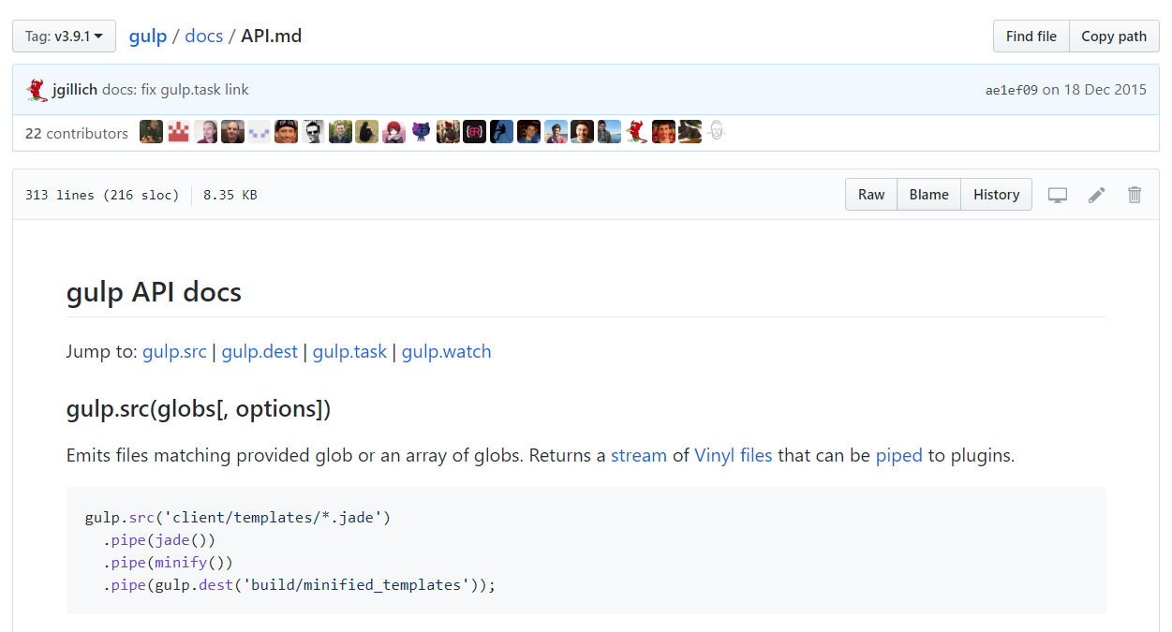Click the code line gulp.src('client/templates/*.jade')

click(x=237, y=517)
